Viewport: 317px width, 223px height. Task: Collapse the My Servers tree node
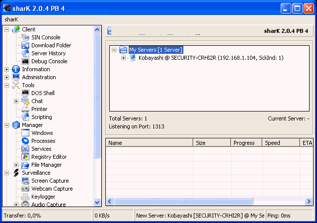114,50
